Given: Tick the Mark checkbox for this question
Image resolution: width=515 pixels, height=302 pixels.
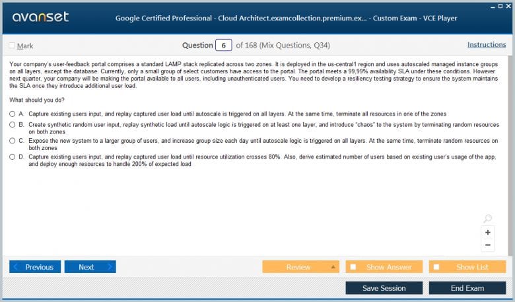Looking at the screenshot, I should (x=12, y=46).
